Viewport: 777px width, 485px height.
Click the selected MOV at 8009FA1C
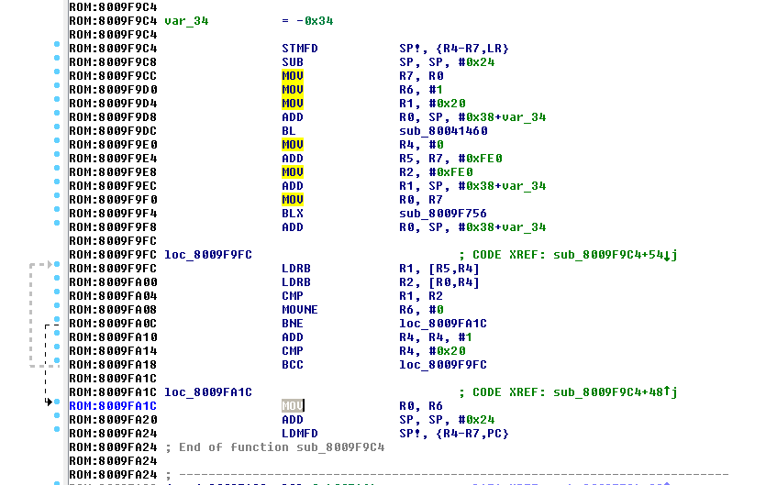pos(293,406)
